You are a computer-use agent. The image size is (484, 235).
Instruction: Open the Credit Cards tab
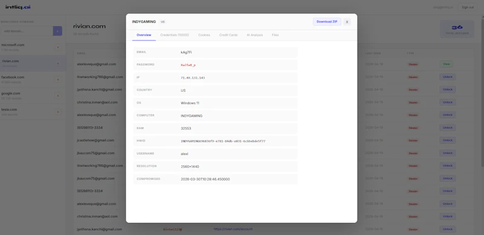click(229, 35)
